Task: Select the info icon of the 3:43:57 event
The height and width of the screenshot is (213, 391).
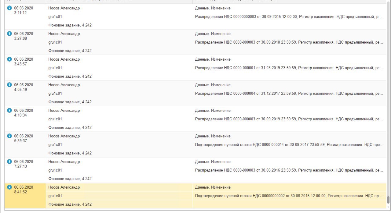Action: click(9, 59)
